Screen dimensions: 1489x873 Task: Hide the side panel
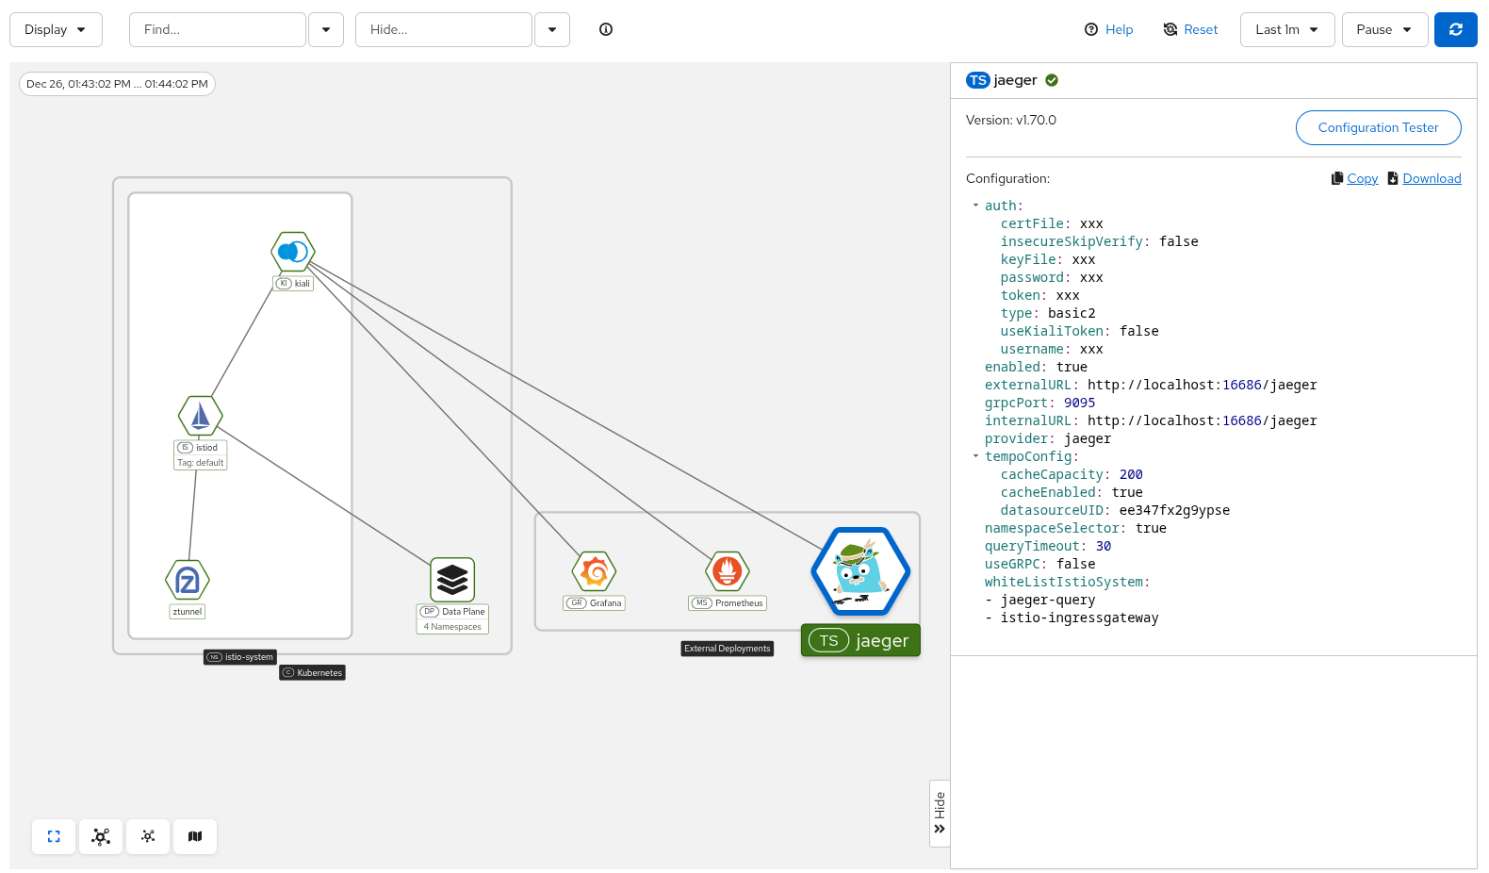tap(940, 813)
